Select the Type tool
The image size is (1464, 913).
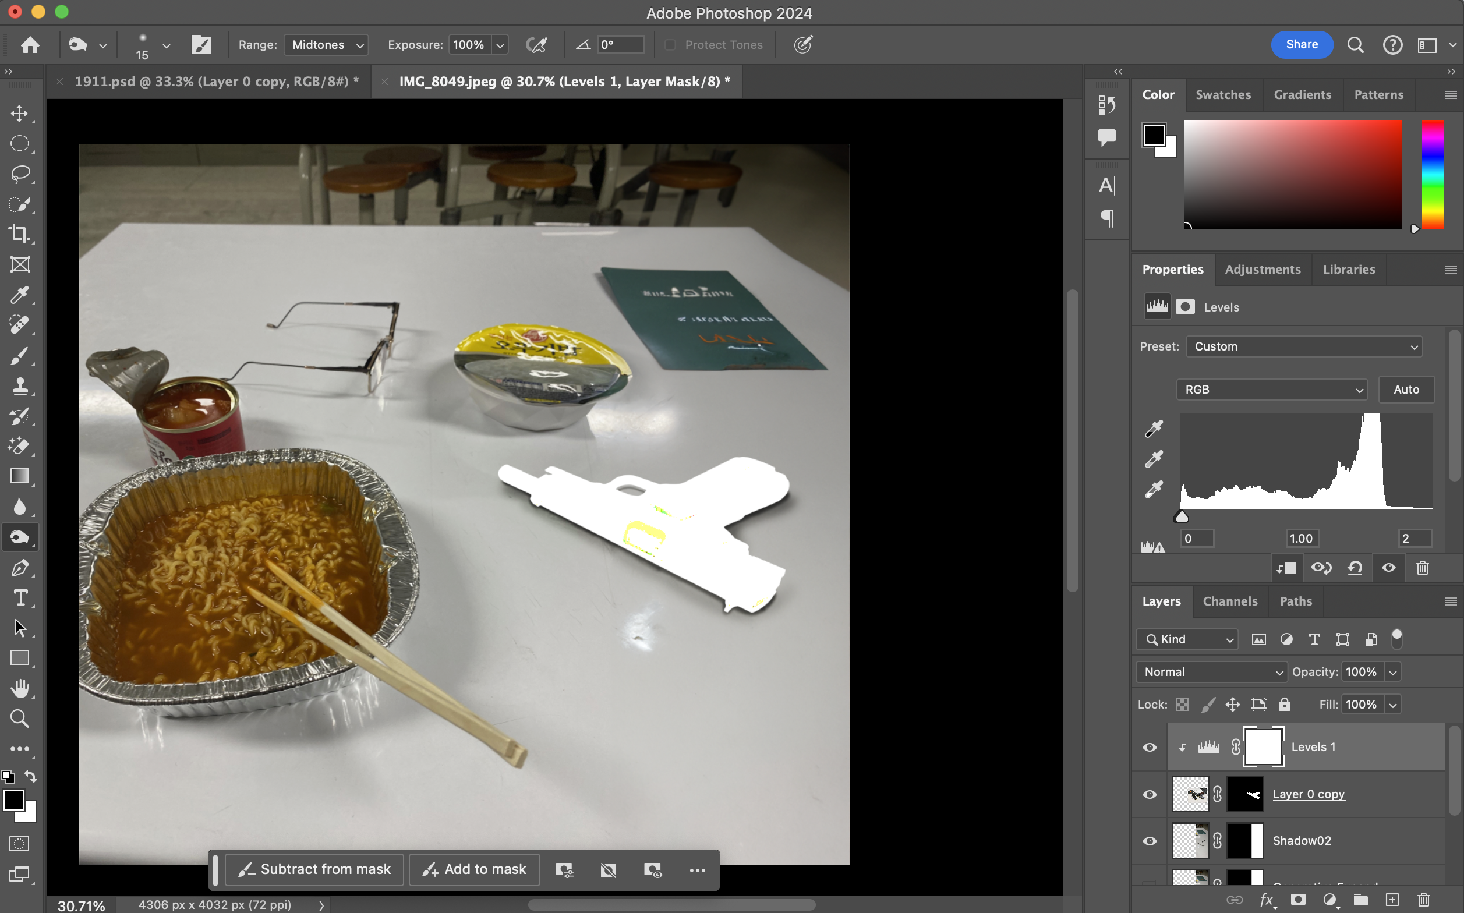coord(19,598)
